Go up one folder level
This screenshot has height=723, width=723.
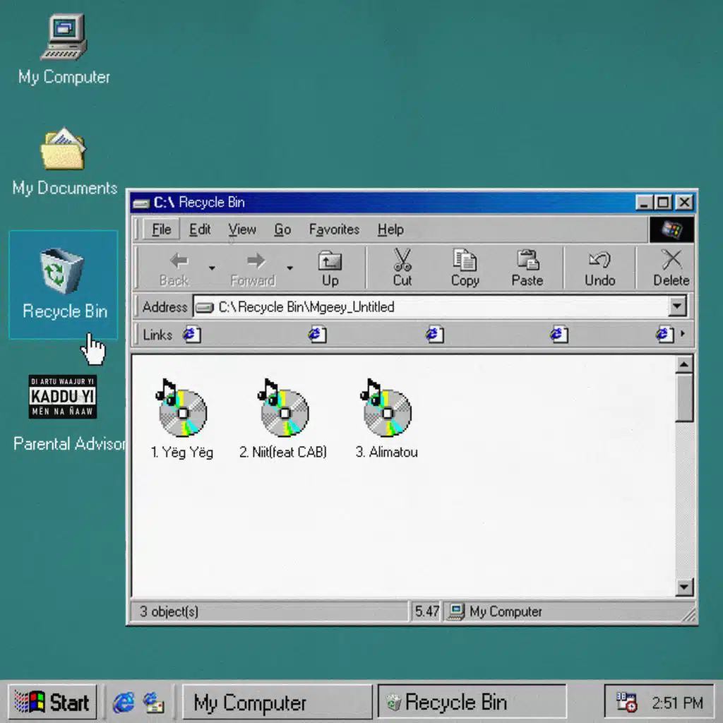[330, 267]
